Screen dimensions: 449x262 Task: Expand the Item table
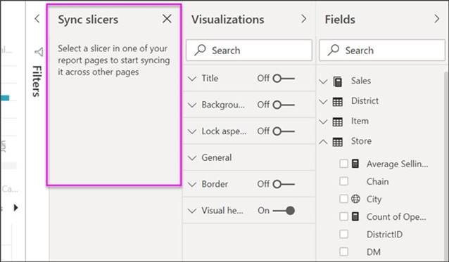click(323, 122)
